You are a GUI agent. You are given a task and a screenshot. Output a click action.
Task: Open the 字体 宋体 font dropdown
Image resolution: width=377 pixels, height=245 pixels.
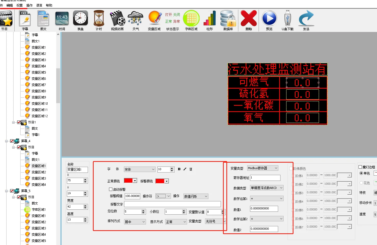point(140,169)
